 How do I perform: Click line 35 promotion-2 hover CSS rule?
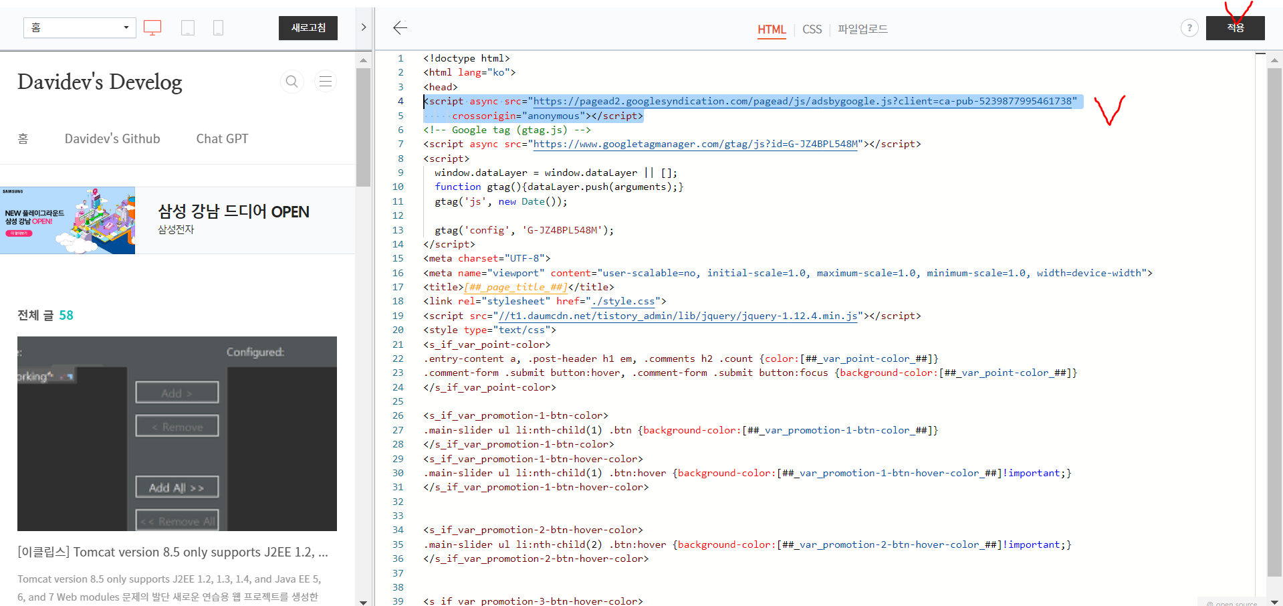pos(747,544)
